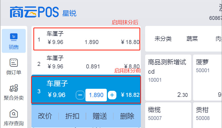Click the 折扣 discount button
Viewport: 222px width, 128px height.
click(x=72, y=116)
